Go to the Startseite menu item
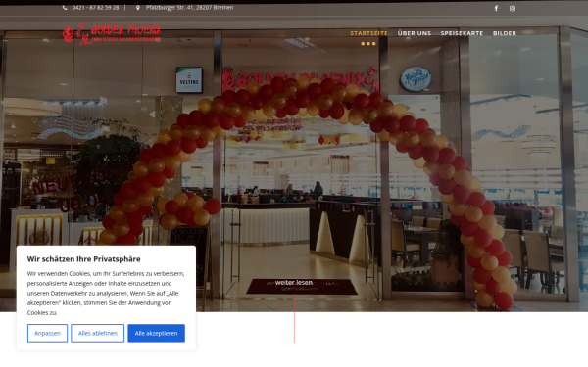The height and width of the screenshot is (367, 588). coord(368,33)
